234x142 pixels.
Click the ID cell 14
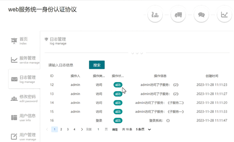tap(52, 103)
